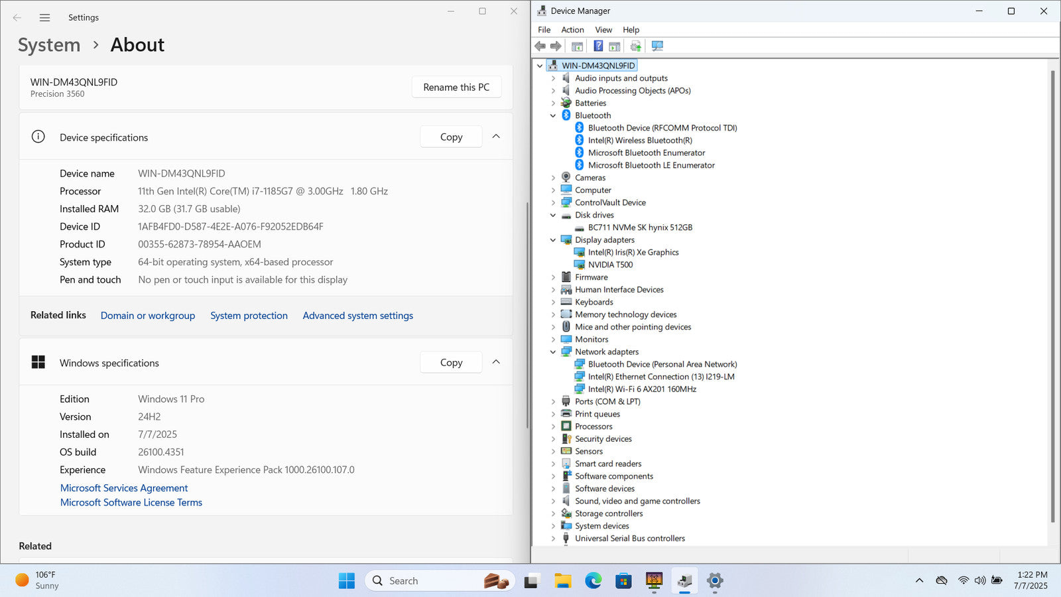This screenshot has height=597, width=1061.
Task: Open File Explorer from the taskbar
Action: pyautogui.click(x=563, y=581)
